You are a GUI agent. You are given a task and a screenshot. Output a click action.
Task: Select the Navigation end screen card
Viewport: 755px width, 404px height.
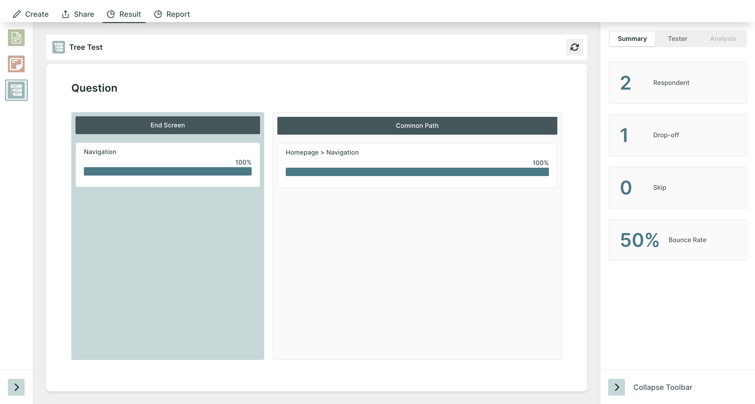pos(168,165)
